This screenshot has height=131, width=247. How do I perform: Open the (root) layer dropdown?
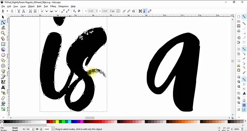point(52,129)
